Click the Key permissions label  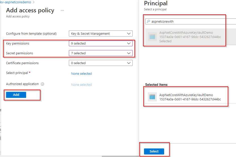coord(18,43)
